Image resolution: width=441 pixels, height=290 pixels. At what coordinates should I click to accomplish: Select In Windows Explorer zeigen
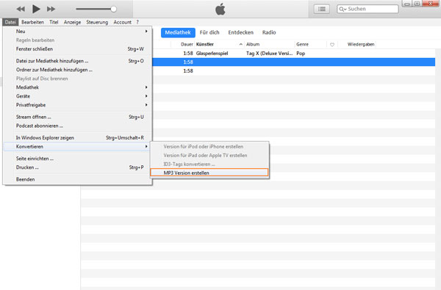point(78,138)
